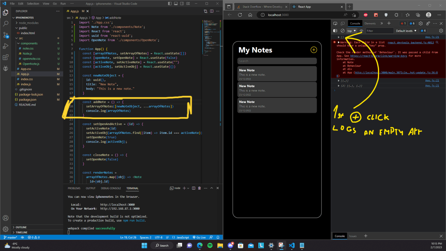Click the DevTools more tools plus icon
Viewport: 446px width, 251px height.
[389, 23]
